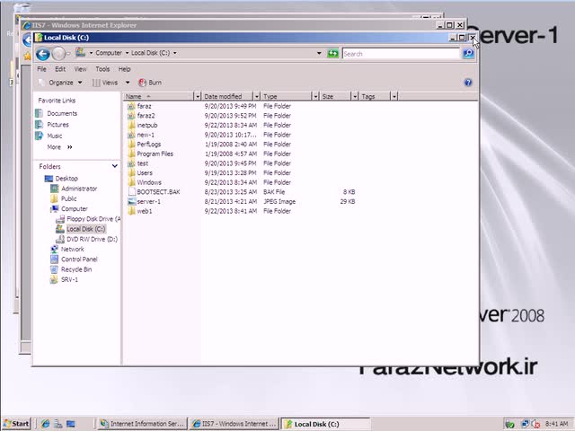Select the Program Files folder icon

coord(131,154)
